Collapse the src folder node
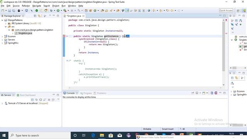The height and width of the screenshot is (139, 247). click(x=6, y=27)
